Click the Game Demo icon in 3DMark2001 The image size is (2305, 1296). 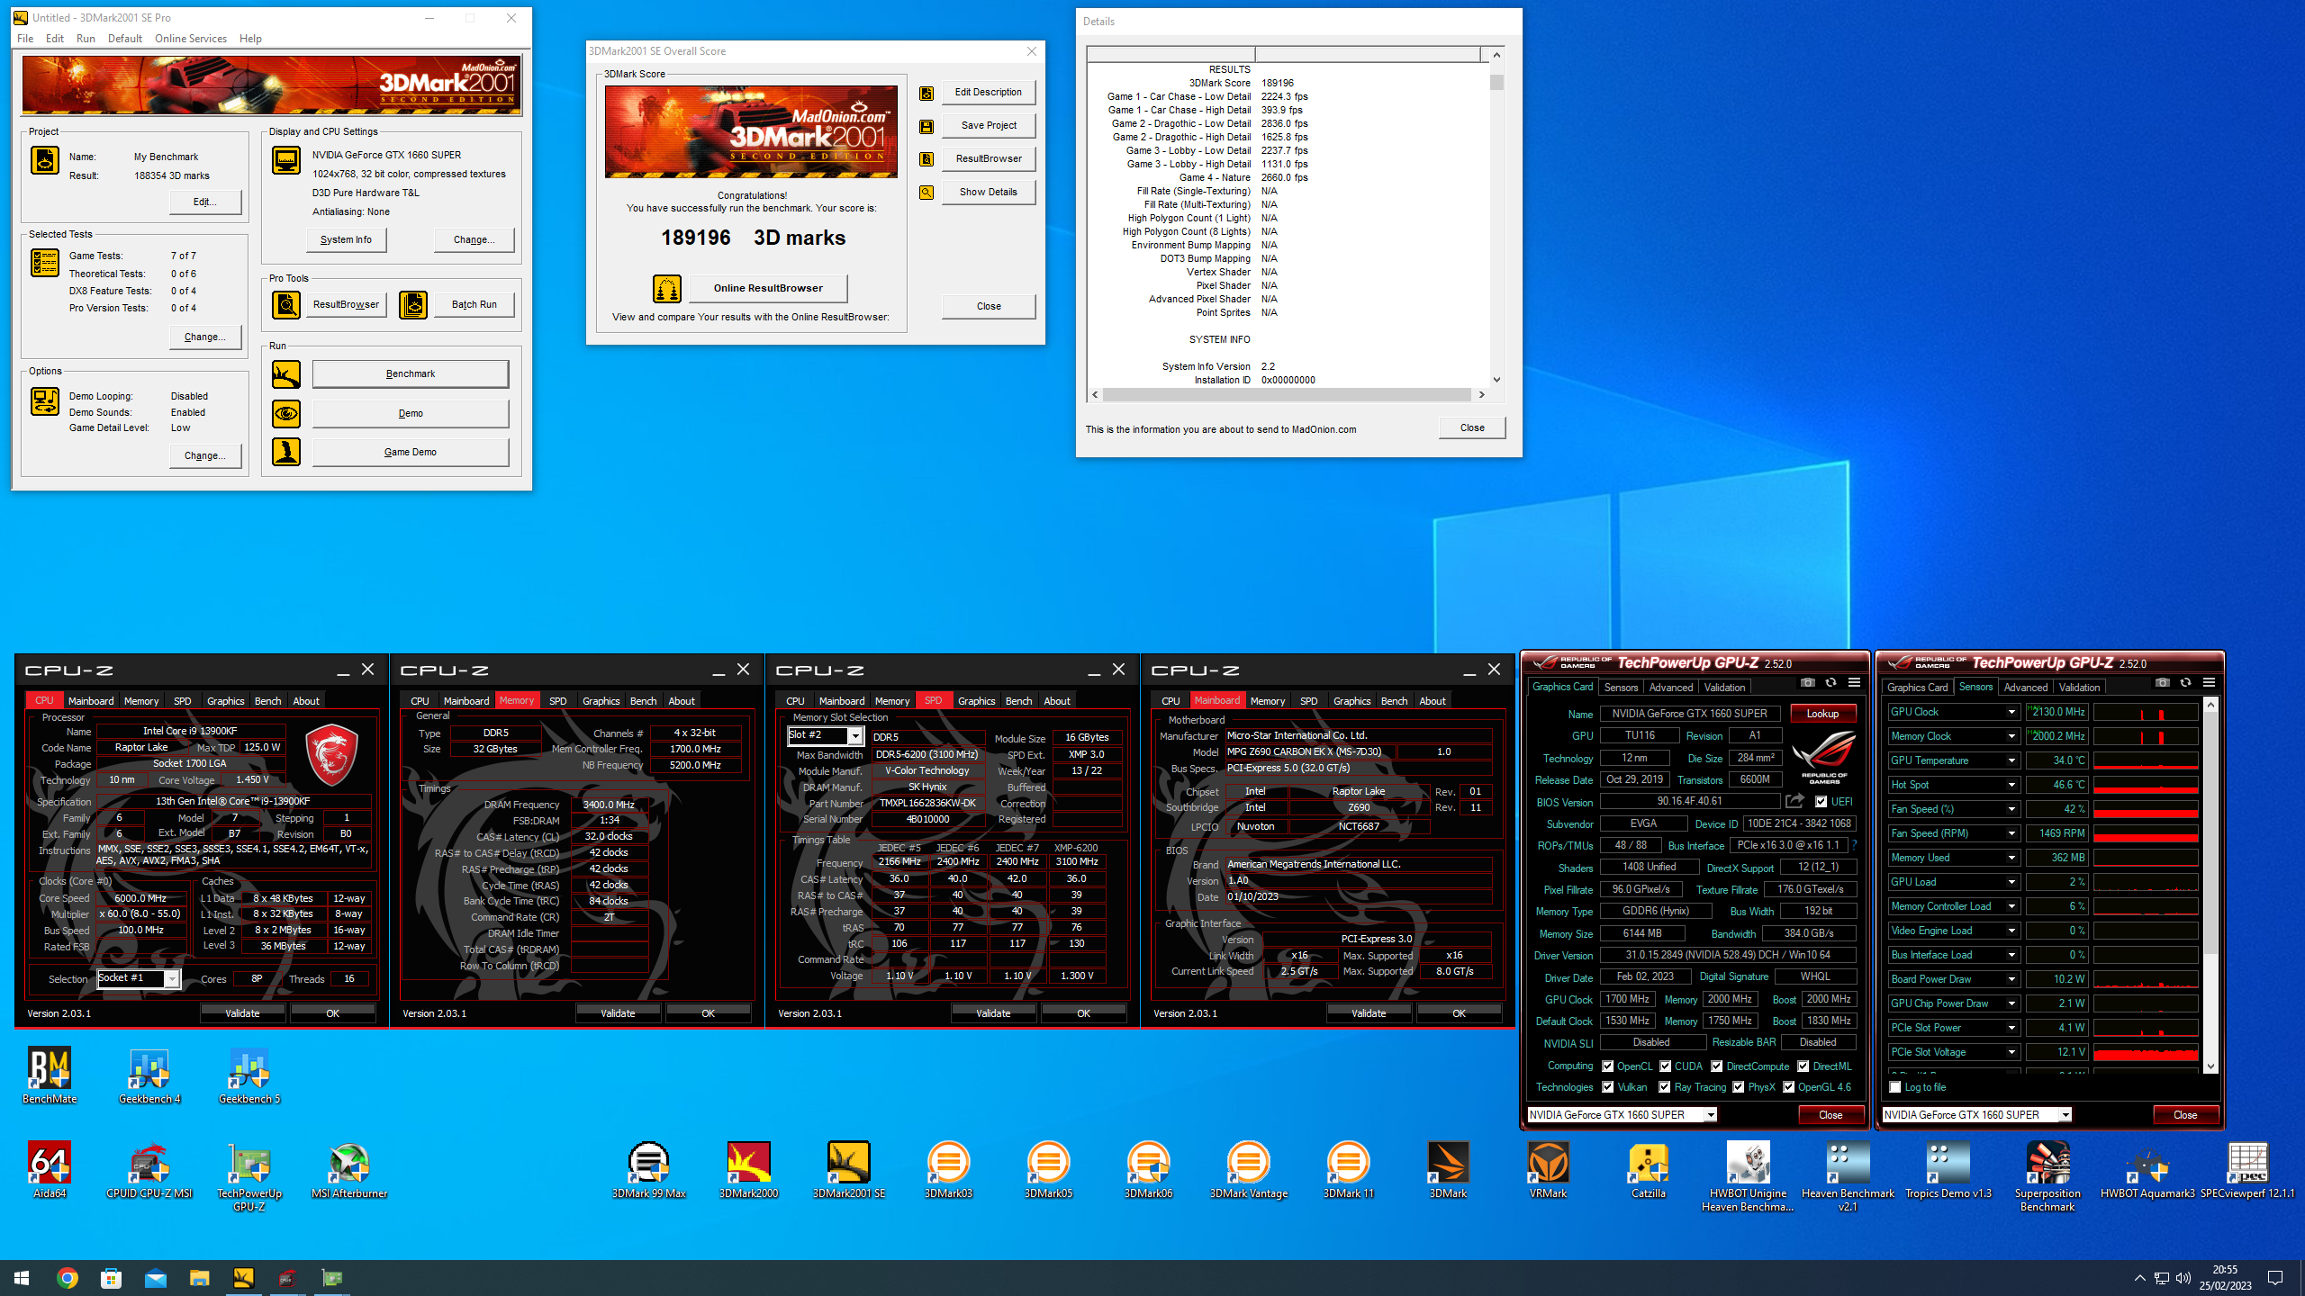click(286, 452)
